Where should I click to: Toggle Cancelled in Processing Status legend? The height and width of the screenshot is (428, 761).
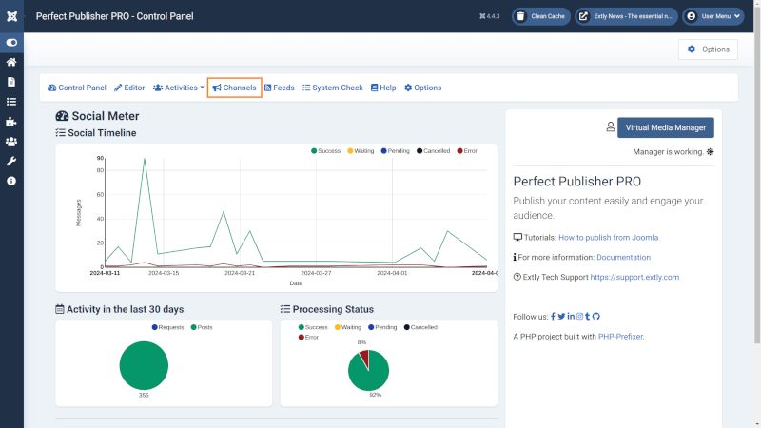point(420,327)
